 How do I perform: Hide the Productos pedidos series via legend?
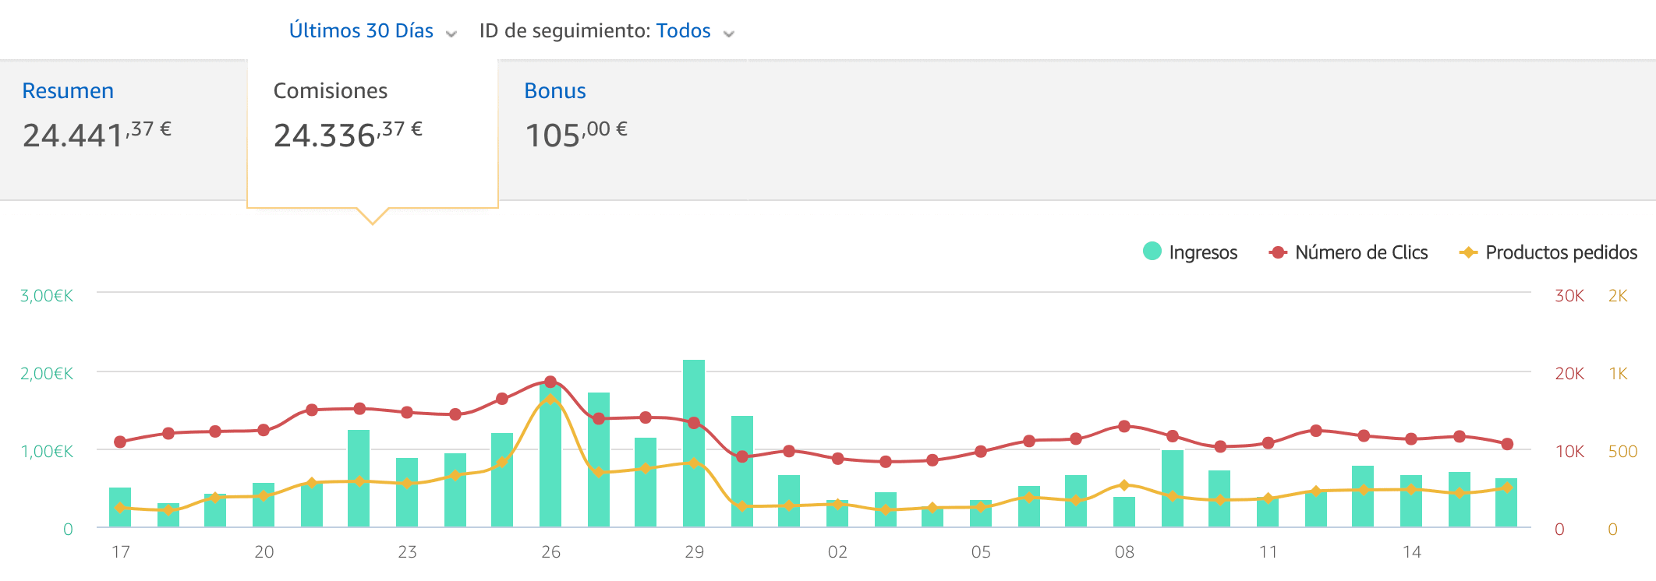pos(1560,252)
